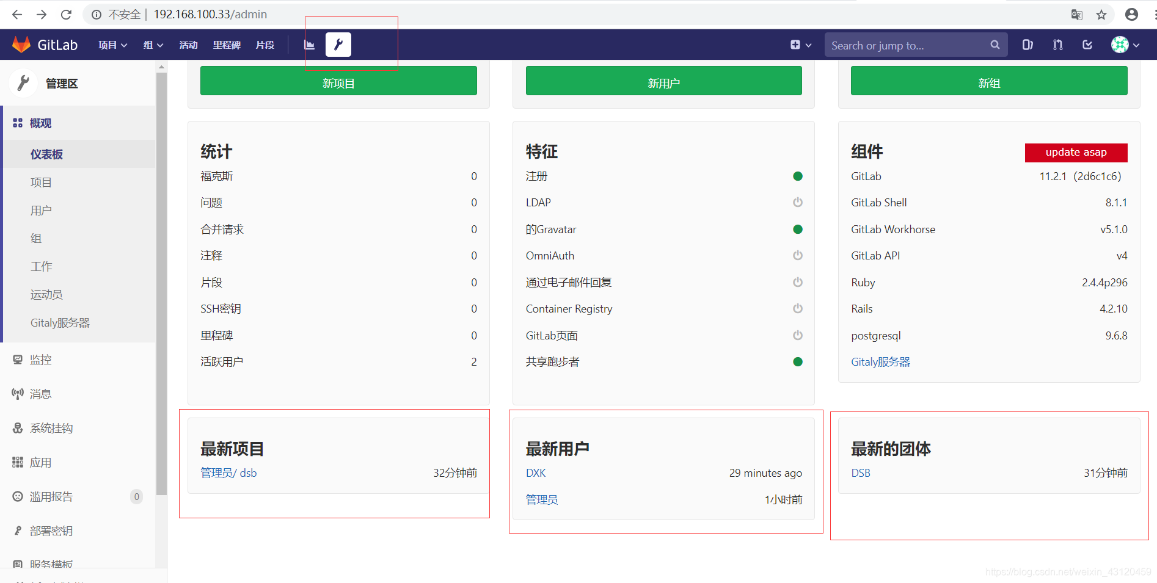Open the DSB group link
The image size is (1157, 583).
[861, 473]
